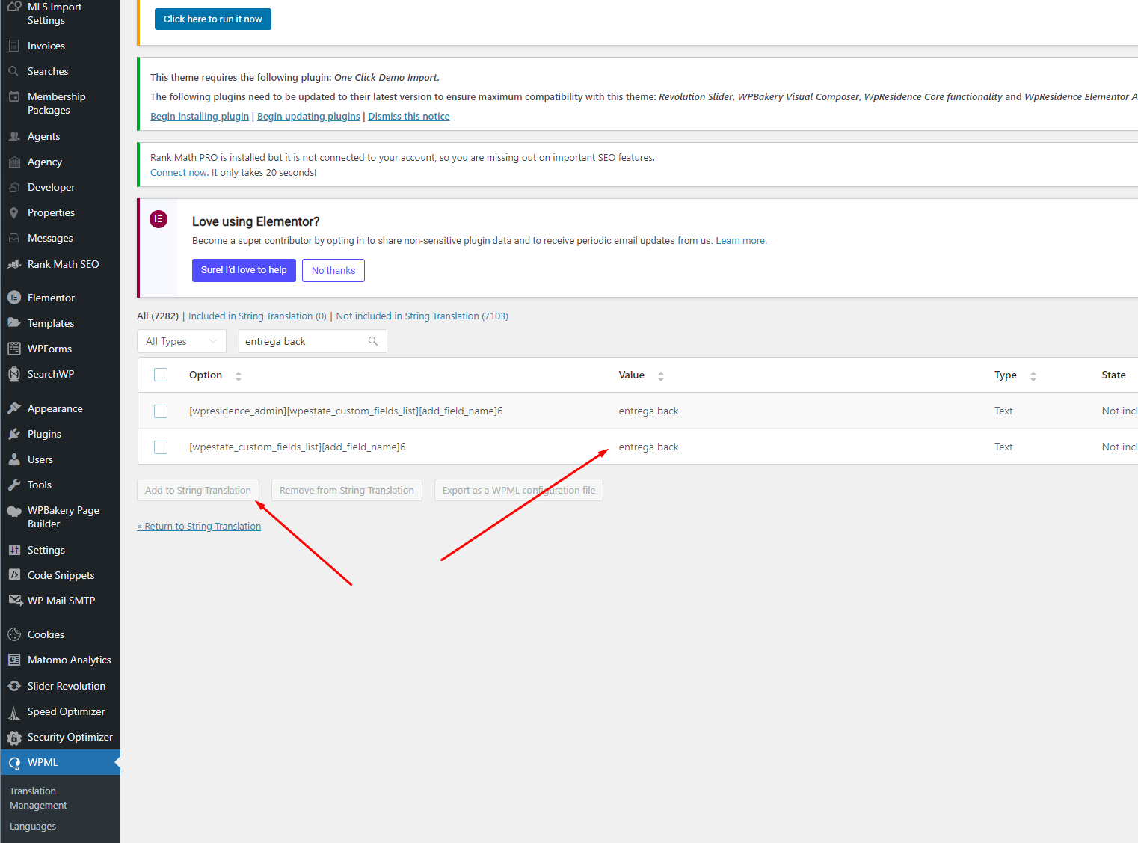1138x843 pixels.
Task: Open the WPML menu item
Action: pyautogui.click(x=60, y=762)
